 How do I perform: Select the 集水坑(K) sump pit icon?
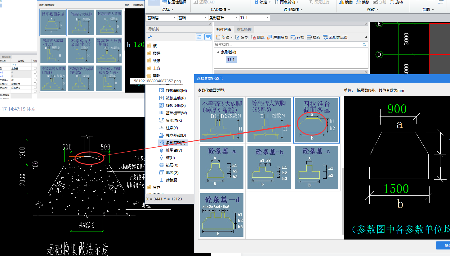161,120
